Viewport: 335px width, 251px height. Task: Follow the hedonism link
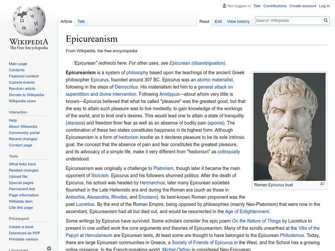129,137
